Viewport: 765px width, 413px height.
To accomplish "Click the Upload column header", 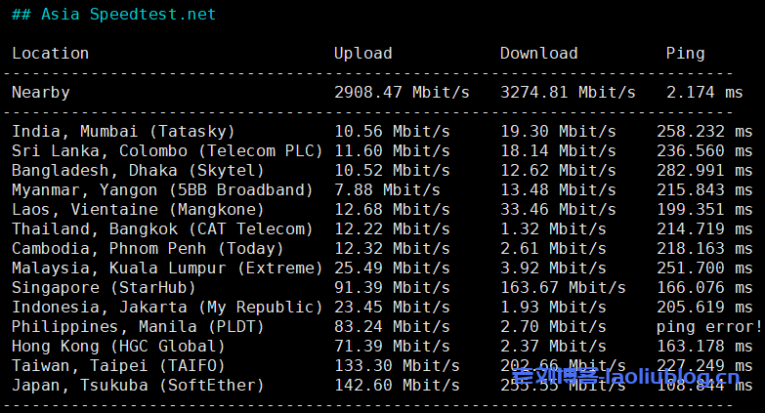I will tap(362, 54).
